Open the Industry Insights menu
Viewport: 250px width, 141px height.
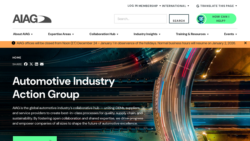pyautogui.click(x=147, y=34)
